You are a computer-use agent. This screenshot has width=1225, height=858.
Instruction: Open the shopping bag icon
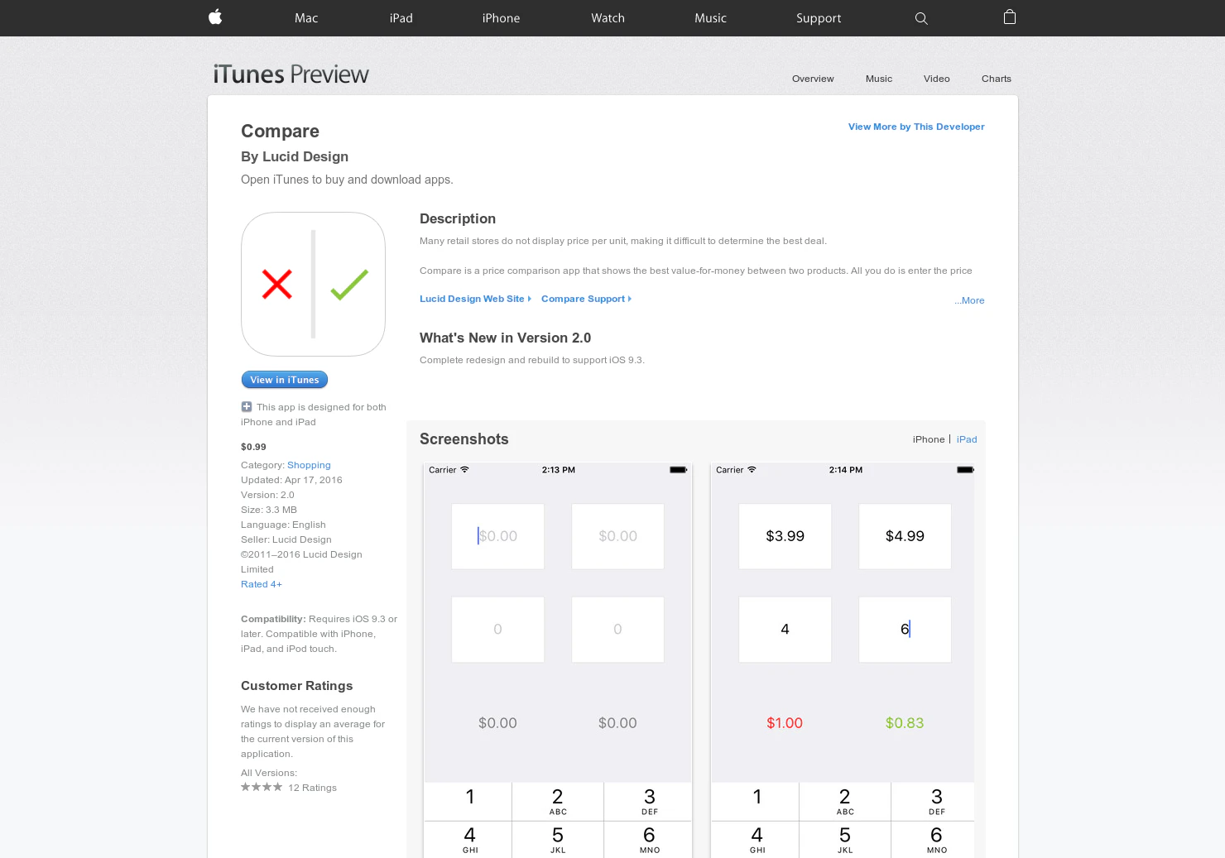click(x=1009, y=17)
